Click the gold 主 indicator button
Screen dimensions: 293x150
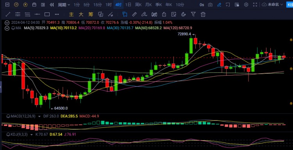[x=71, y=14]
